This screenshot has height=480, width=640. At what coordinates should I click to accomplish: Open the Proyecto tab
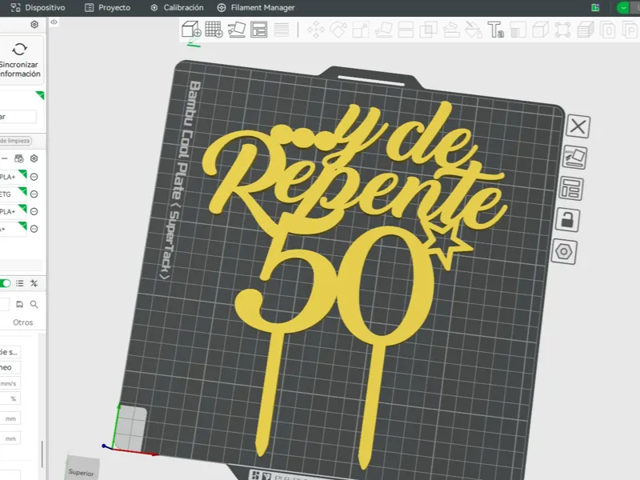107,7
